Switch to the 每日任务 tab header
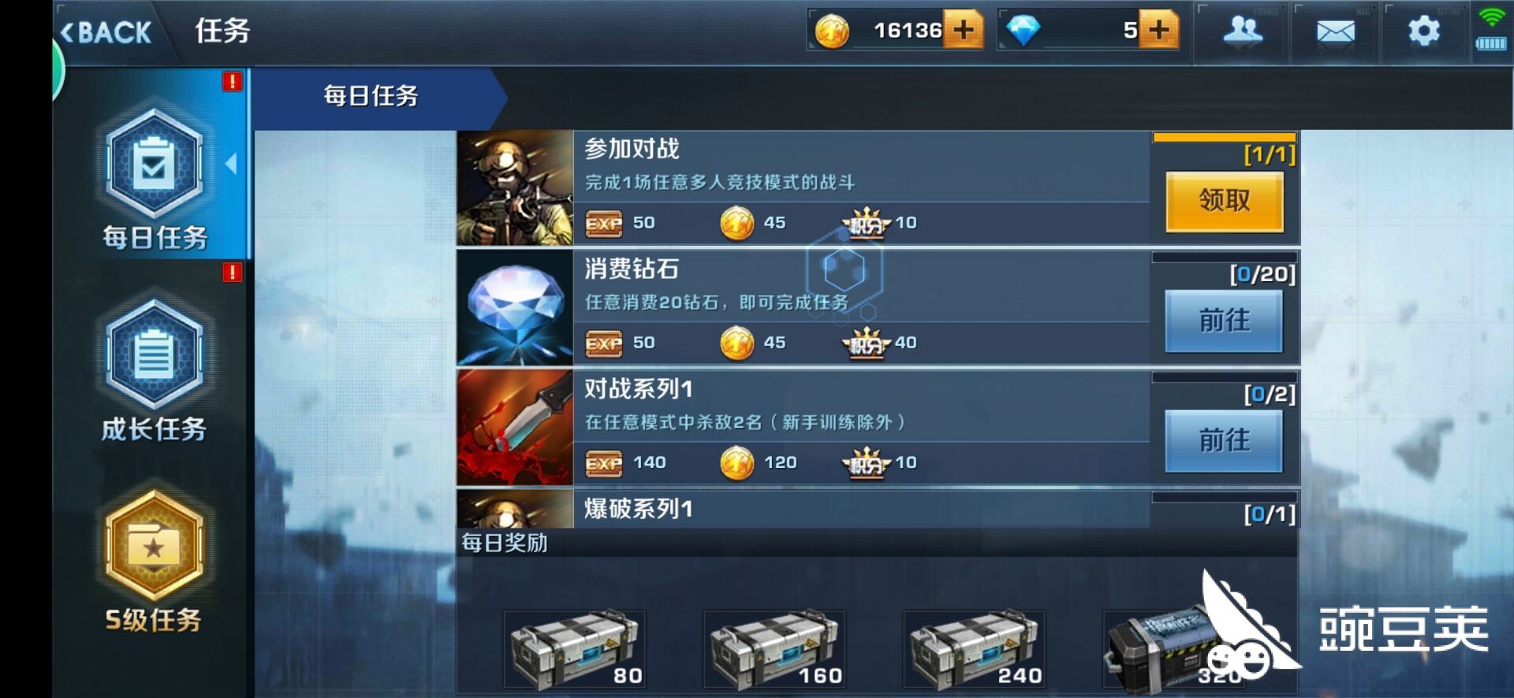Image resolution: width=1514 pixels, height=698 pixels. [371, 96]
